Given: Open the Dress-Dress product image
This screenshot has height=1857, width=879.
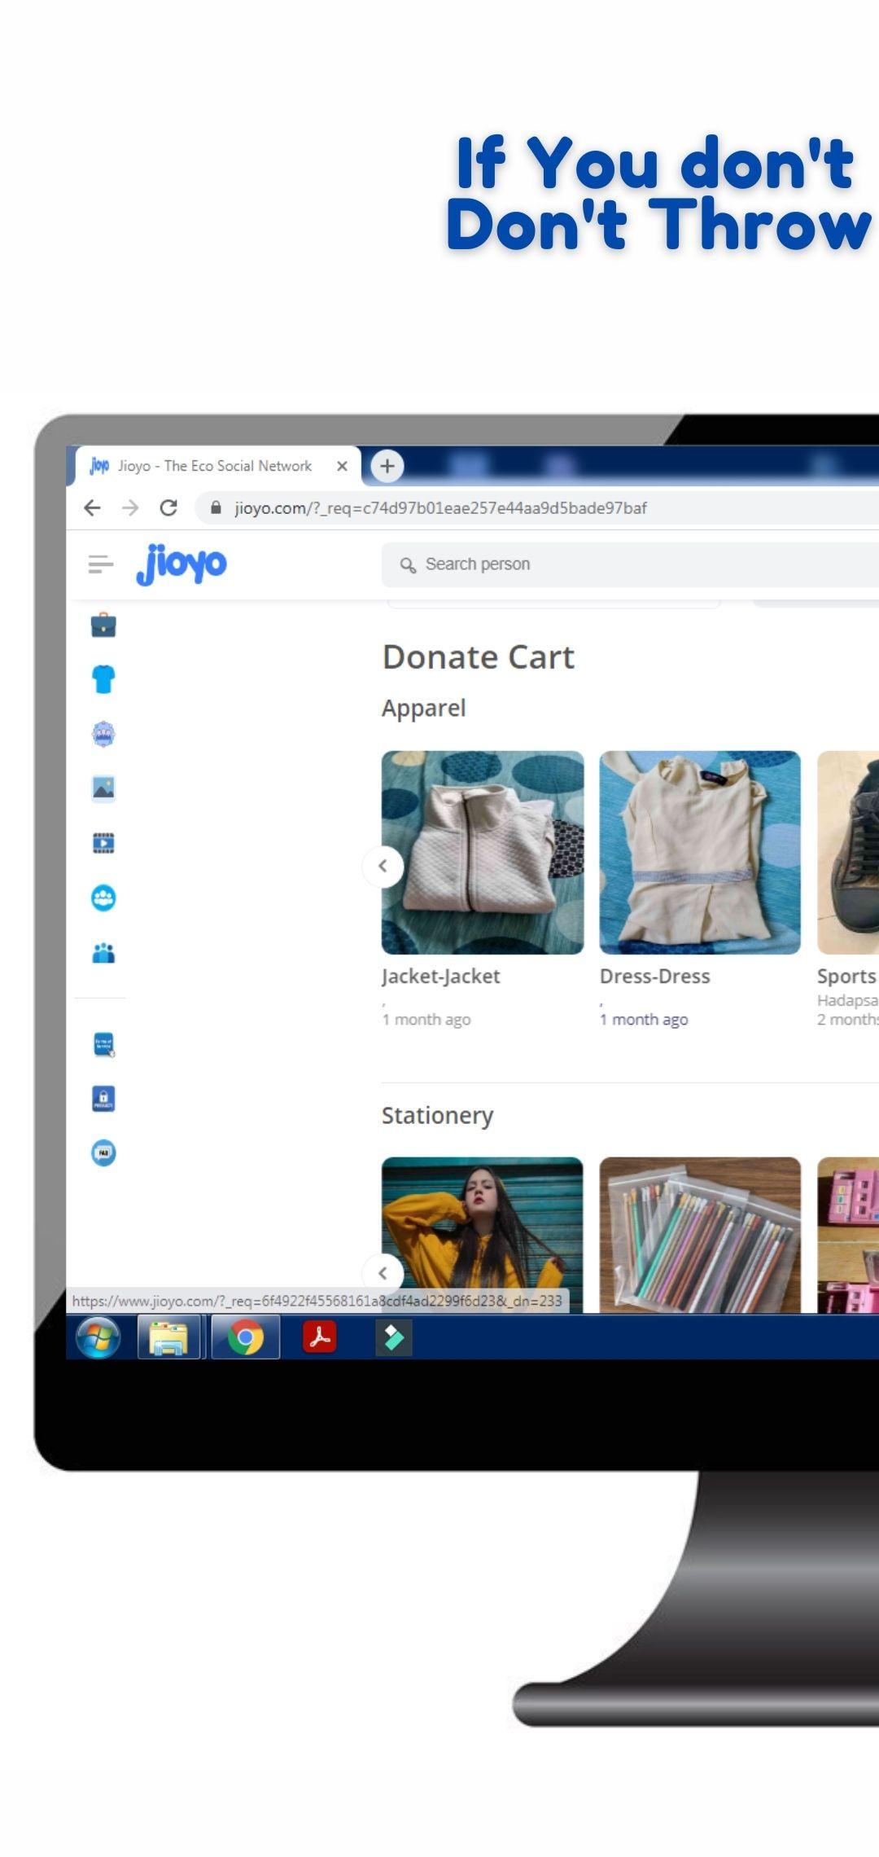Looking at the screenshot, I should (700, 853).
